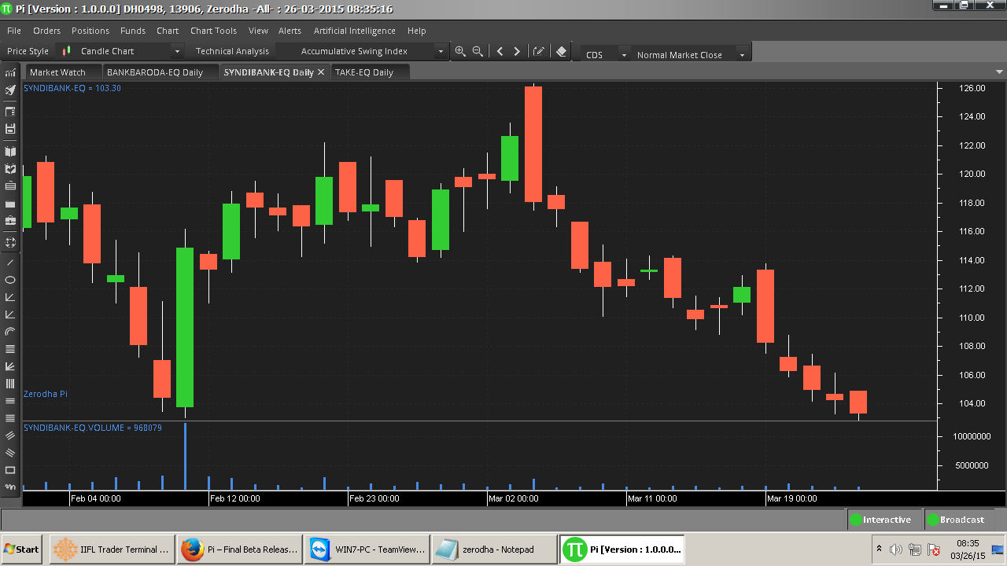Select the three horizontal lines tool
This screenshot has height=566, width=1007.
(10, 401)
